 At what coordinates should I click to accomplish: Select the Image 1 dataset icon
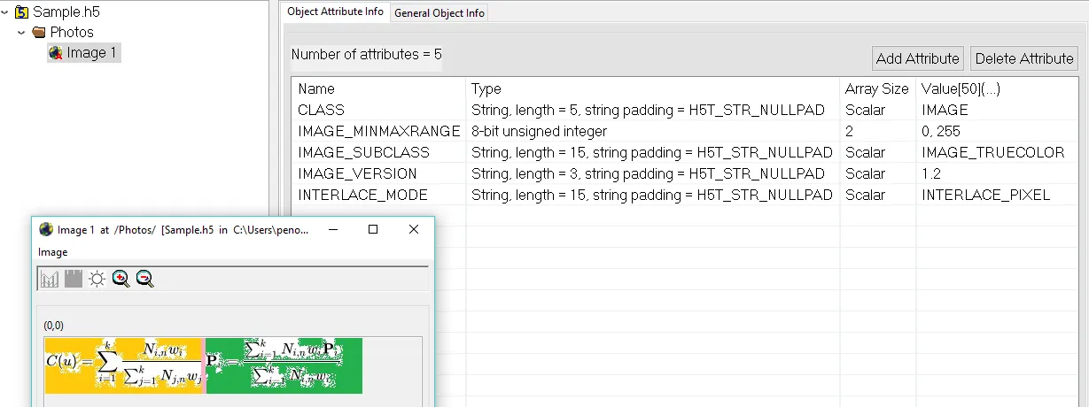(56, 53)
